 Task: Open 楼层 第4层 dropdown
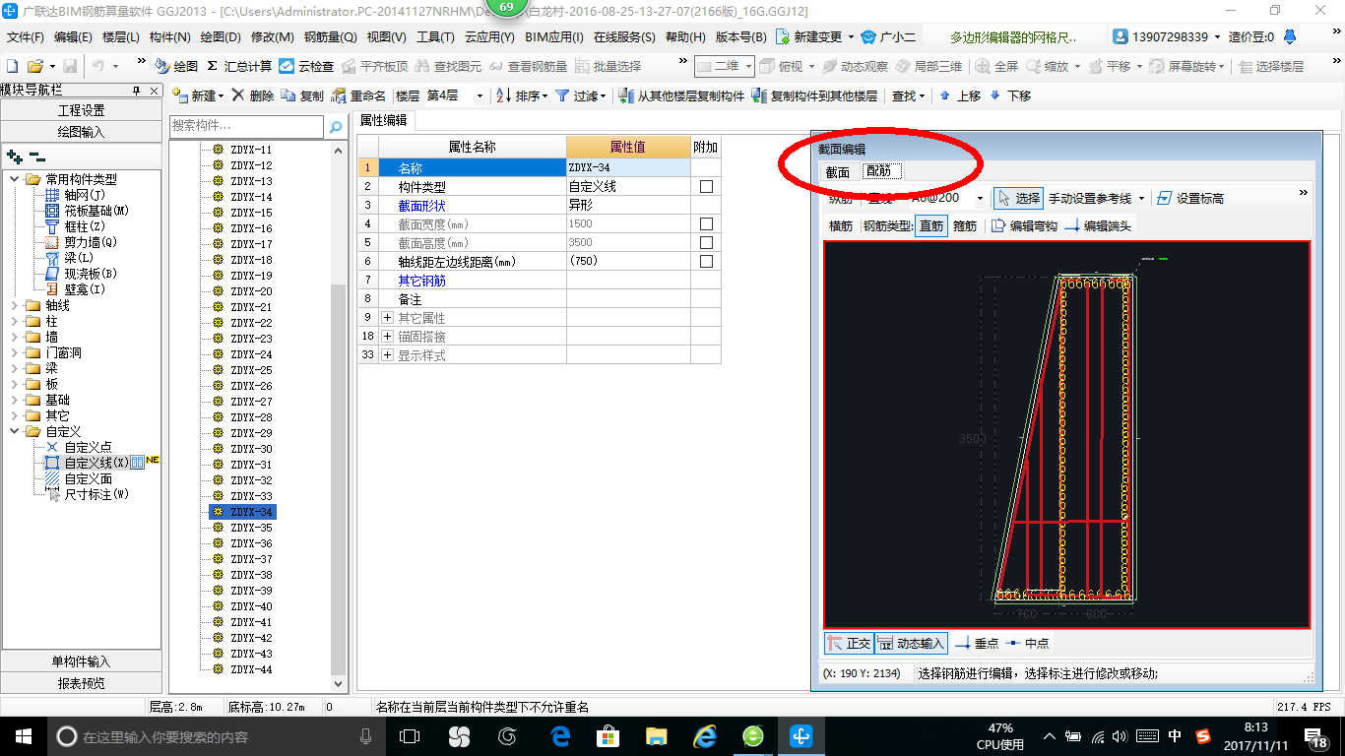pos(480,96)
